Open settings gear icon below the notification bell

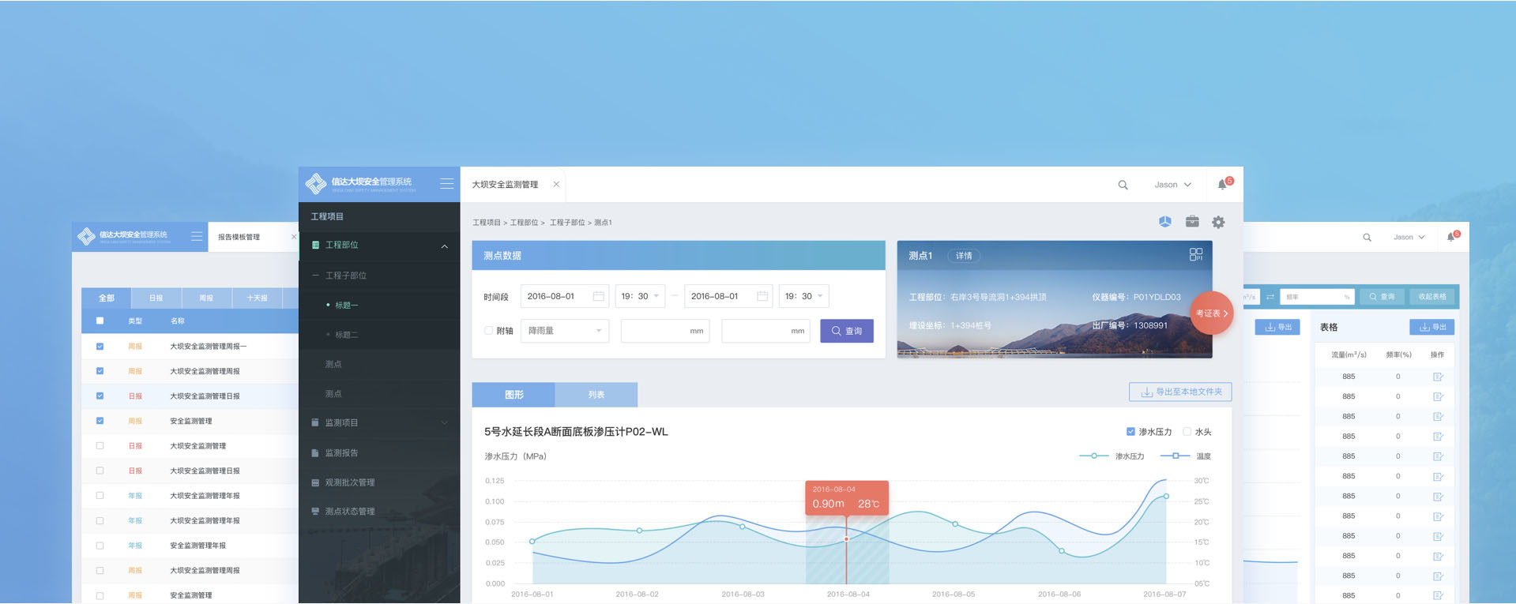click(1218, 223)
